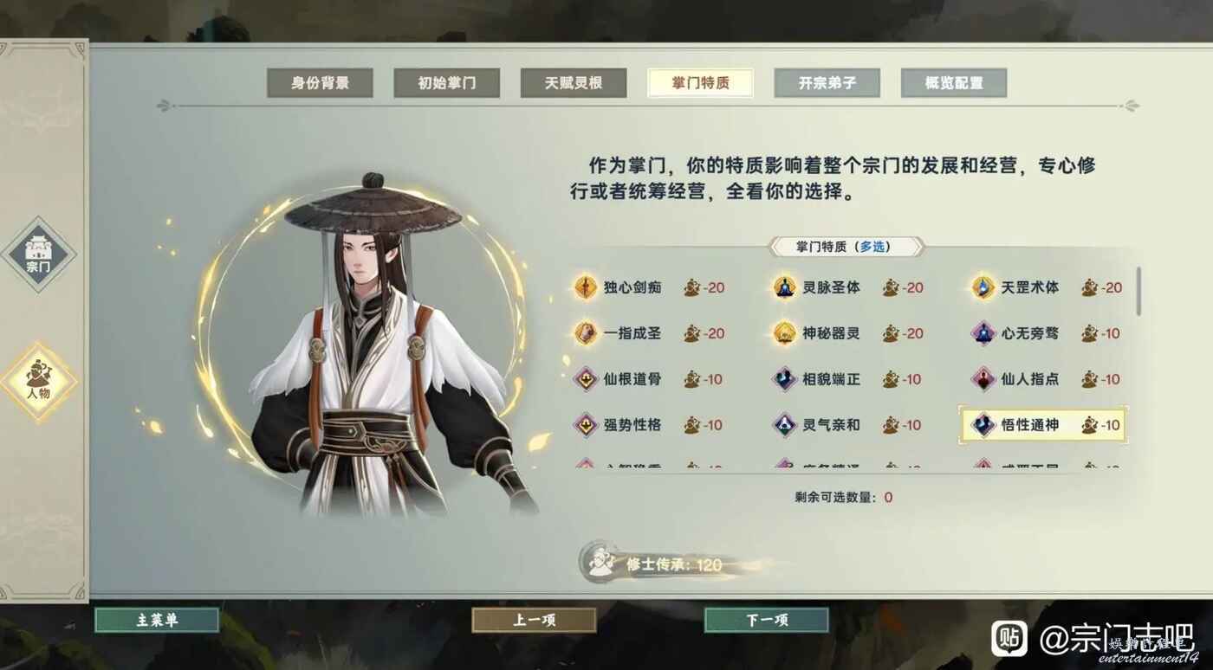Click the 一指成圣 trait icon

pos(587,333)
